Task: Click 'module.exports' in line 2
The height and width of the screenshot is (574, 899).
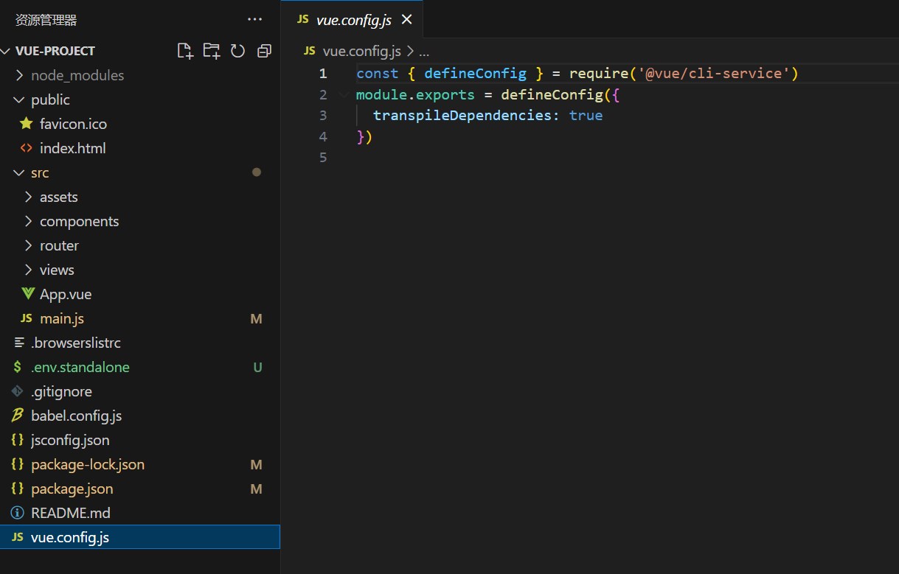Action: (415, 94)
